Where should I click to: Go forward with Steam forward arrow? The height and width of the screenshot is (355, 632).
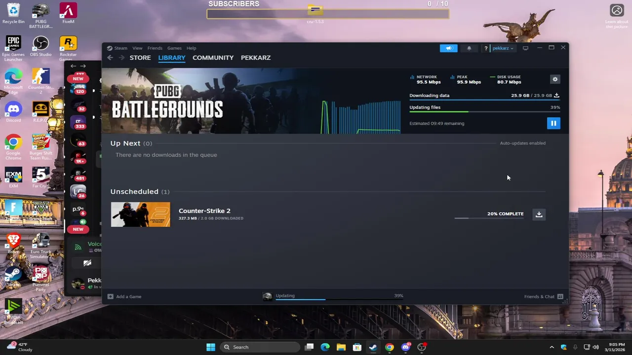(121, 58)
